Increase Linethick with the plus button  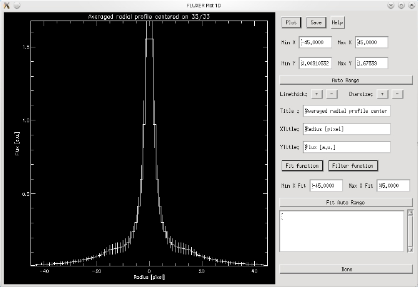pos(316,94)
